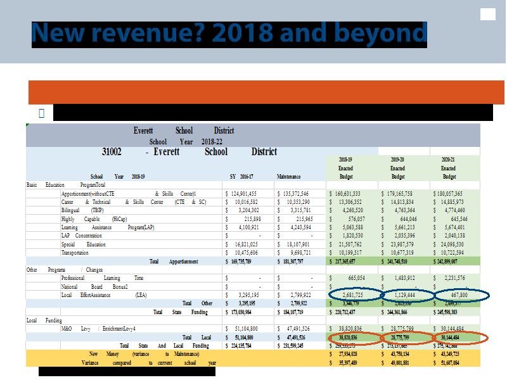Screen dimensions: 507x380
Task: Select the 'School Year 2018-19' column label
Action: tap(117, 177)
